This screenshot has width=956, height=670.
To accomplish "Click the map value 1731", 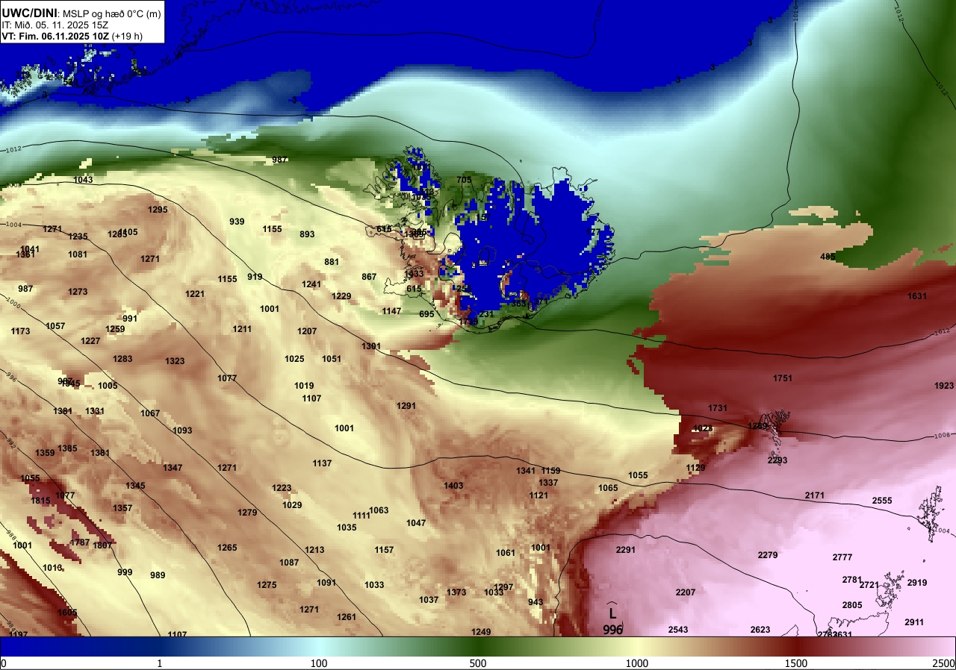I will click(x=718, y=408).
